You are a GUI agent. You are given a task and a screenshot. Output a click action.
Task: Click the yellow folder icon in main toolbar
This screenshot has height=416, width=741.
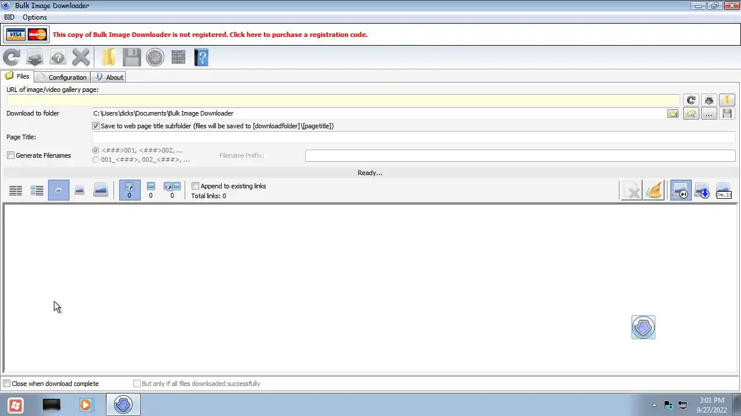pos(108,57)
